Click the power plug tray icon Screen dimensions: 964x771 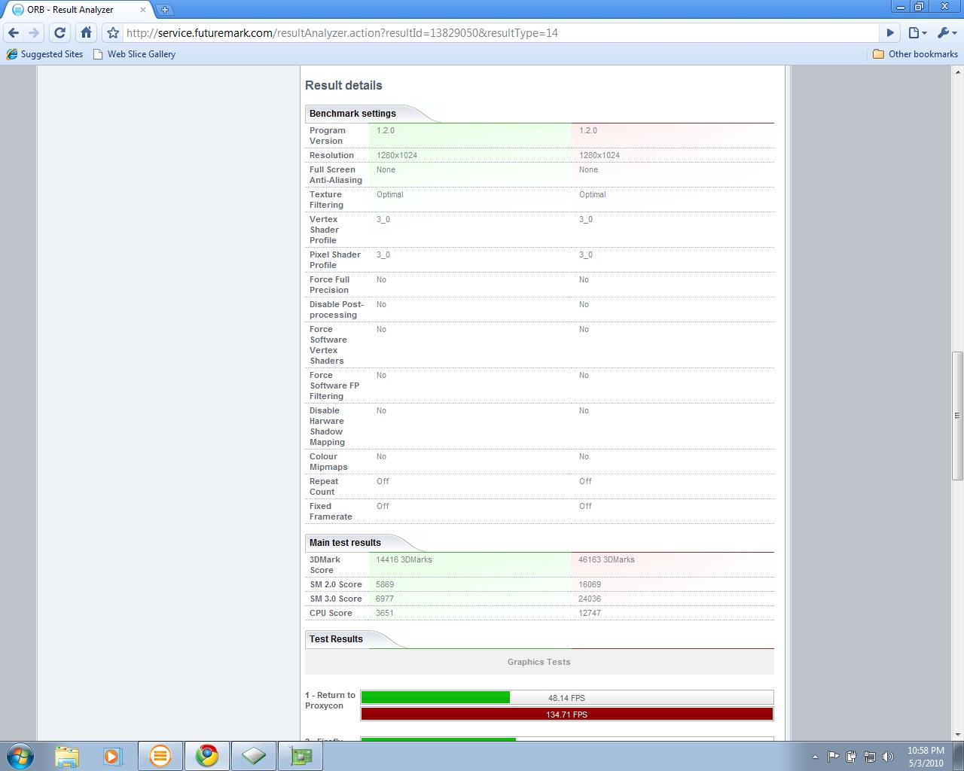[x=851, y=757]
